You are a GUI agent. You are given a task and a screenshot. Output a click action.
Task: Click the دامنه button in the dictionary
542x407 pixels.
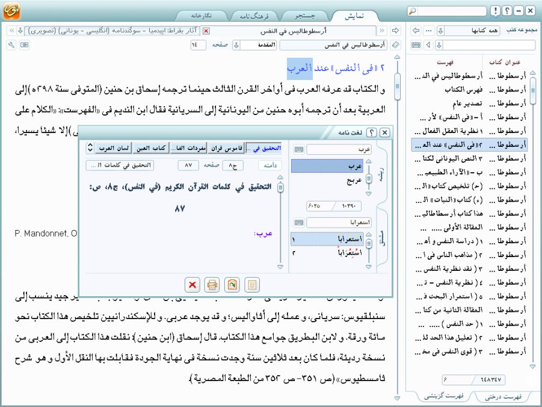click(x=270, y=166)
